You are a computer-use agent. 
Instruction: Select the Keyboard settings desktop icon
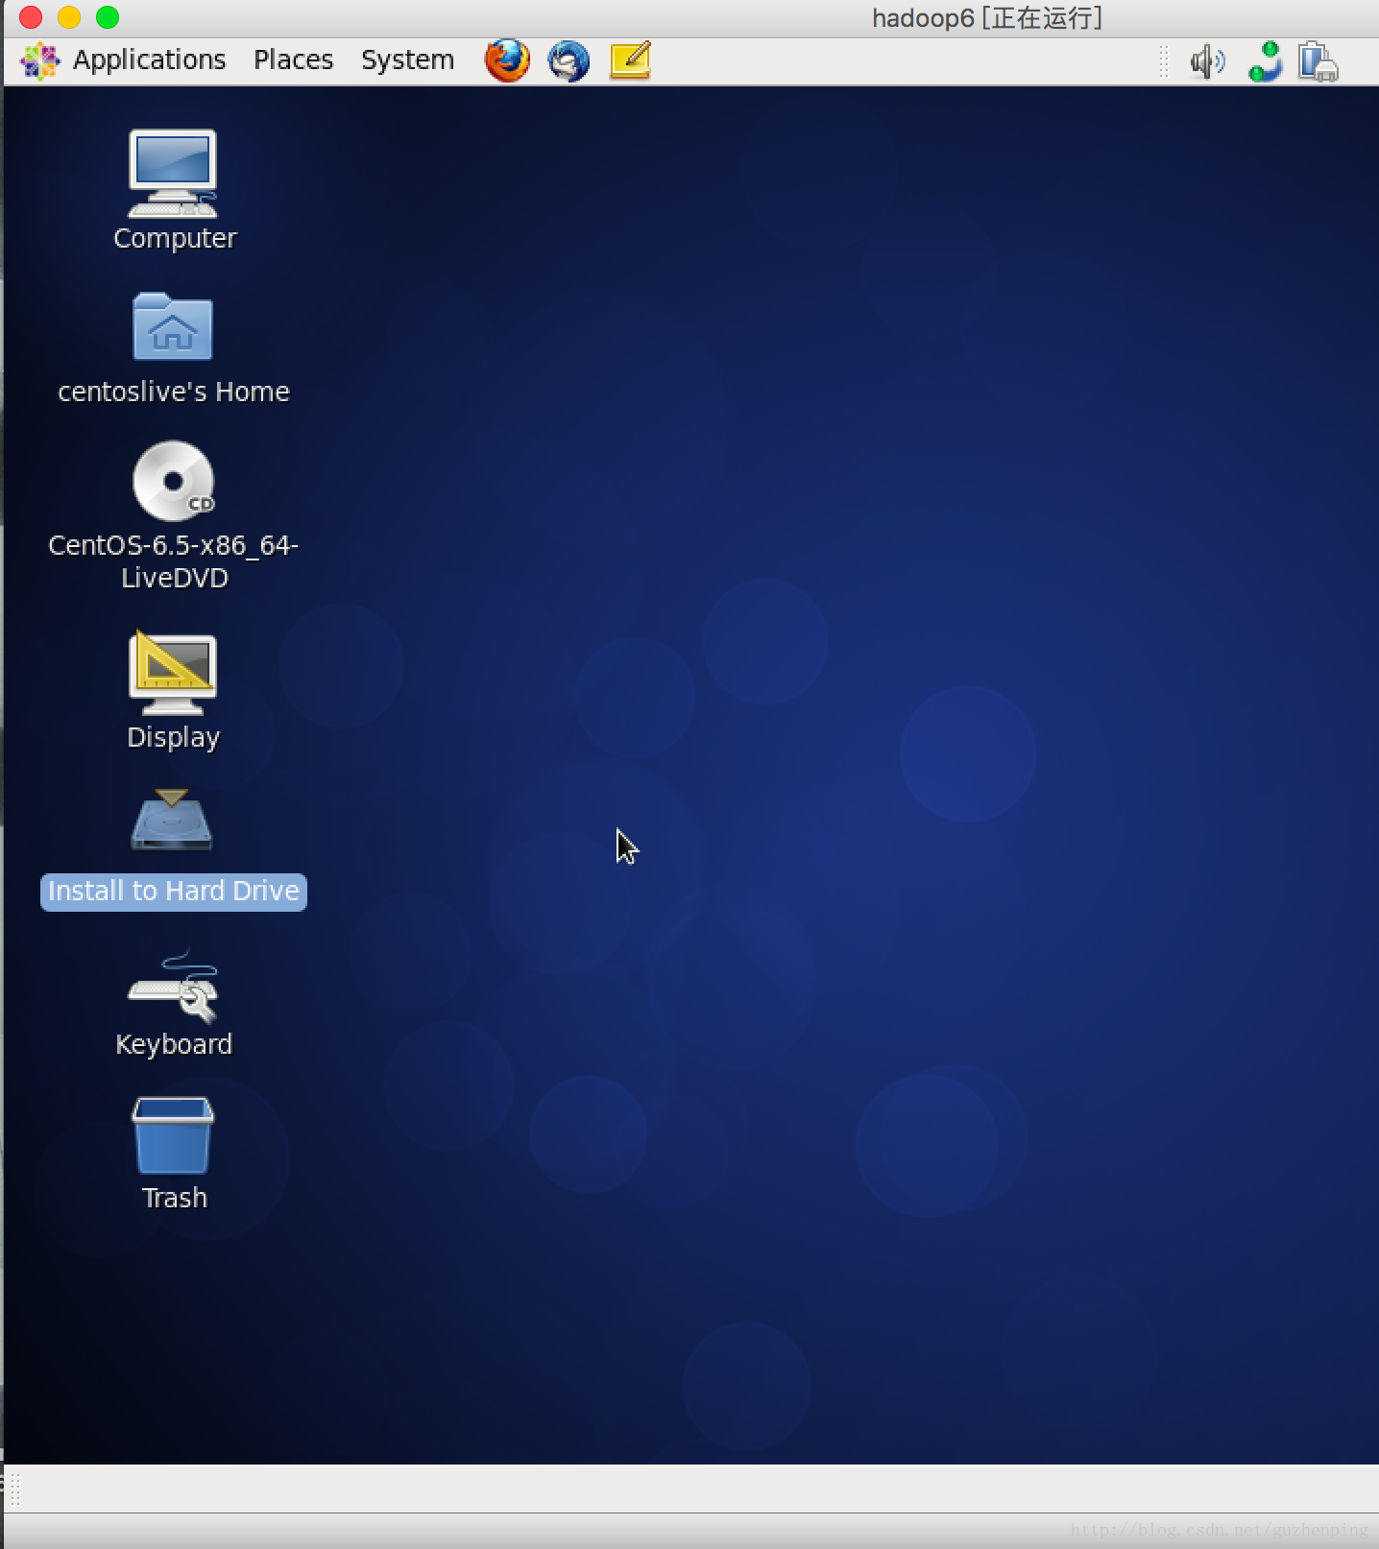(x=174, y=987)
